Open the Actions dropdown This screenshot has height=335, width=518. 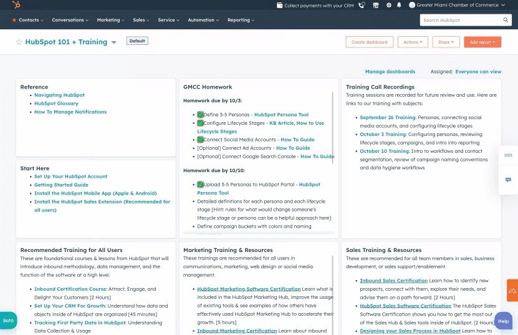point(413,42)
